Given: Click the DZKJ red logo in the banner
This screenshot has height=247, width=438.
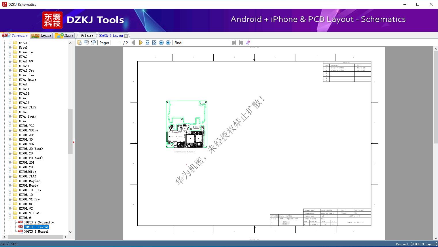Looking at the screenshot, I should point(52,20).
